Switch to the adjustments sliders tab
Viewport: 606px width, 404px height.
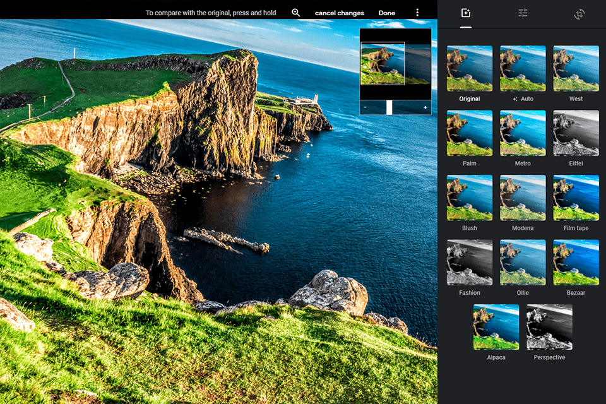click(523, 12)
